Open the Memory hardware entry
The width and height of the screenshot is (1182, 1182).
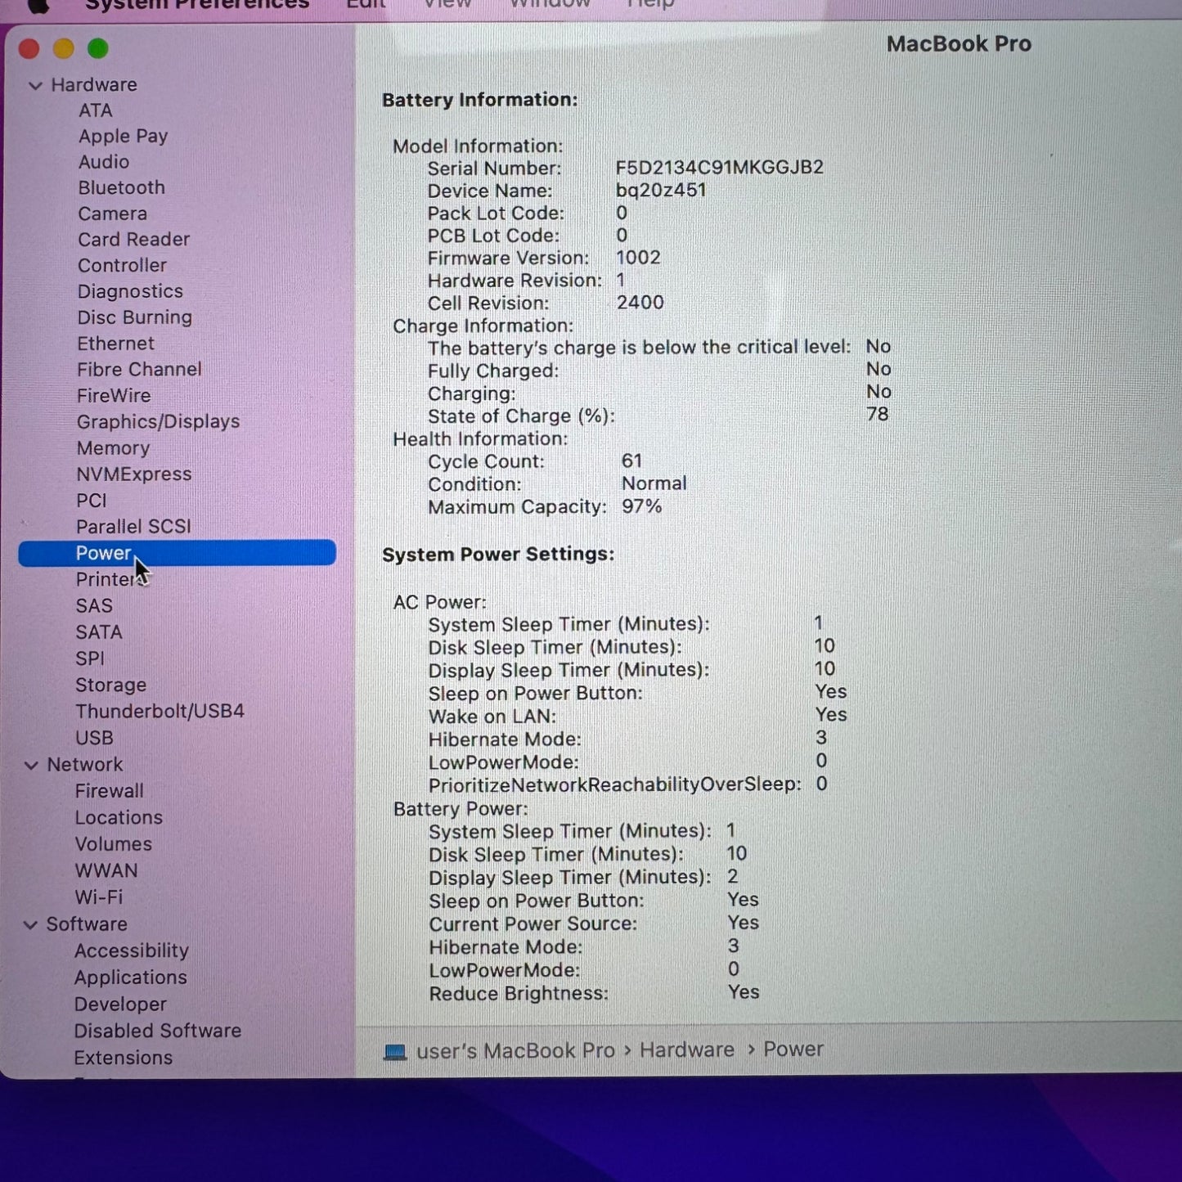point(113,448)
